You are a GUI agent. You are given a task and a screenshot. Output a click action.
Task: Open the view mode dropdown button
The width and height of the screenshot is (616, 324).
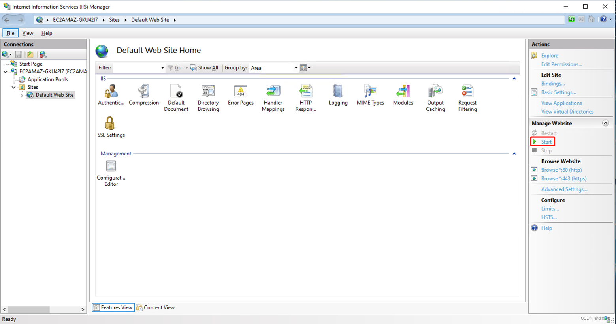tap(305, 68)
